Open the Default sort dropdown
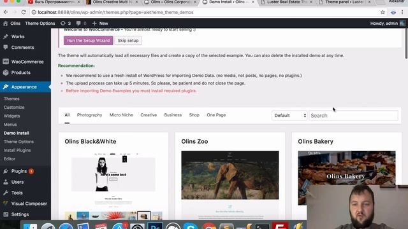Viewport: 408px width, 229px height. point(289,116)
